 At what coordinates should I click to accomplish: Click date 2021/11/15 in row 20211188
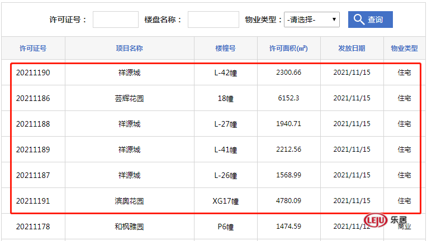pos(352,124)
